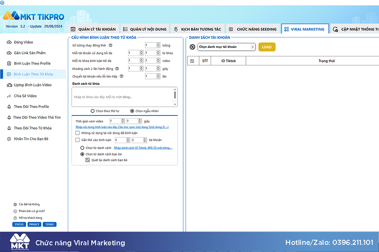Select Viral Marketing tab
The image size is (379, 252).
[x=305, y=29]
